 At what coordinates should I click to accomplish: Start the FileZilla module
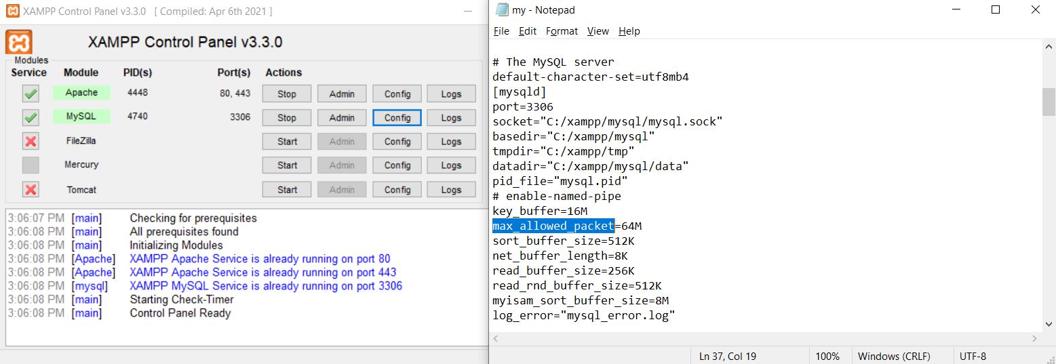coord(287,142)
